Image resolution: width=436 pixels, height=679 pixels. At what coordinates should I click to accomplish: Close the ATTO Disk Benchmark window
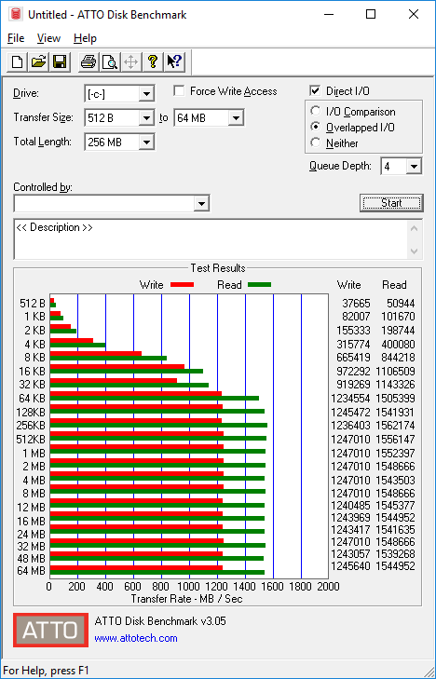click(x=414, y=14)
